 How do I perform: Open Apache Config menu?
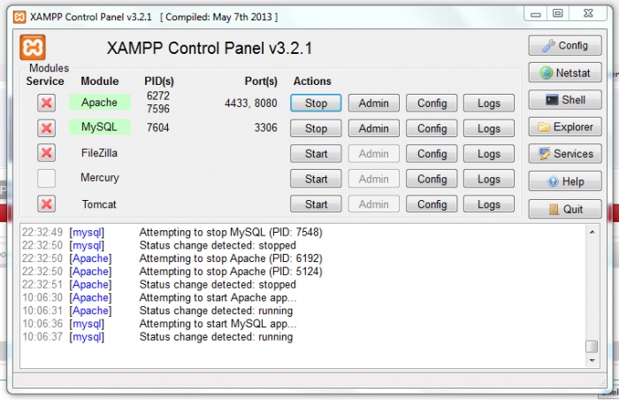coord(432,104)
